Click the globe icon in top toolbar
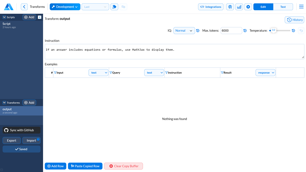Image resolution: width=306 pixels, height=172 pixels. [230, 7]
